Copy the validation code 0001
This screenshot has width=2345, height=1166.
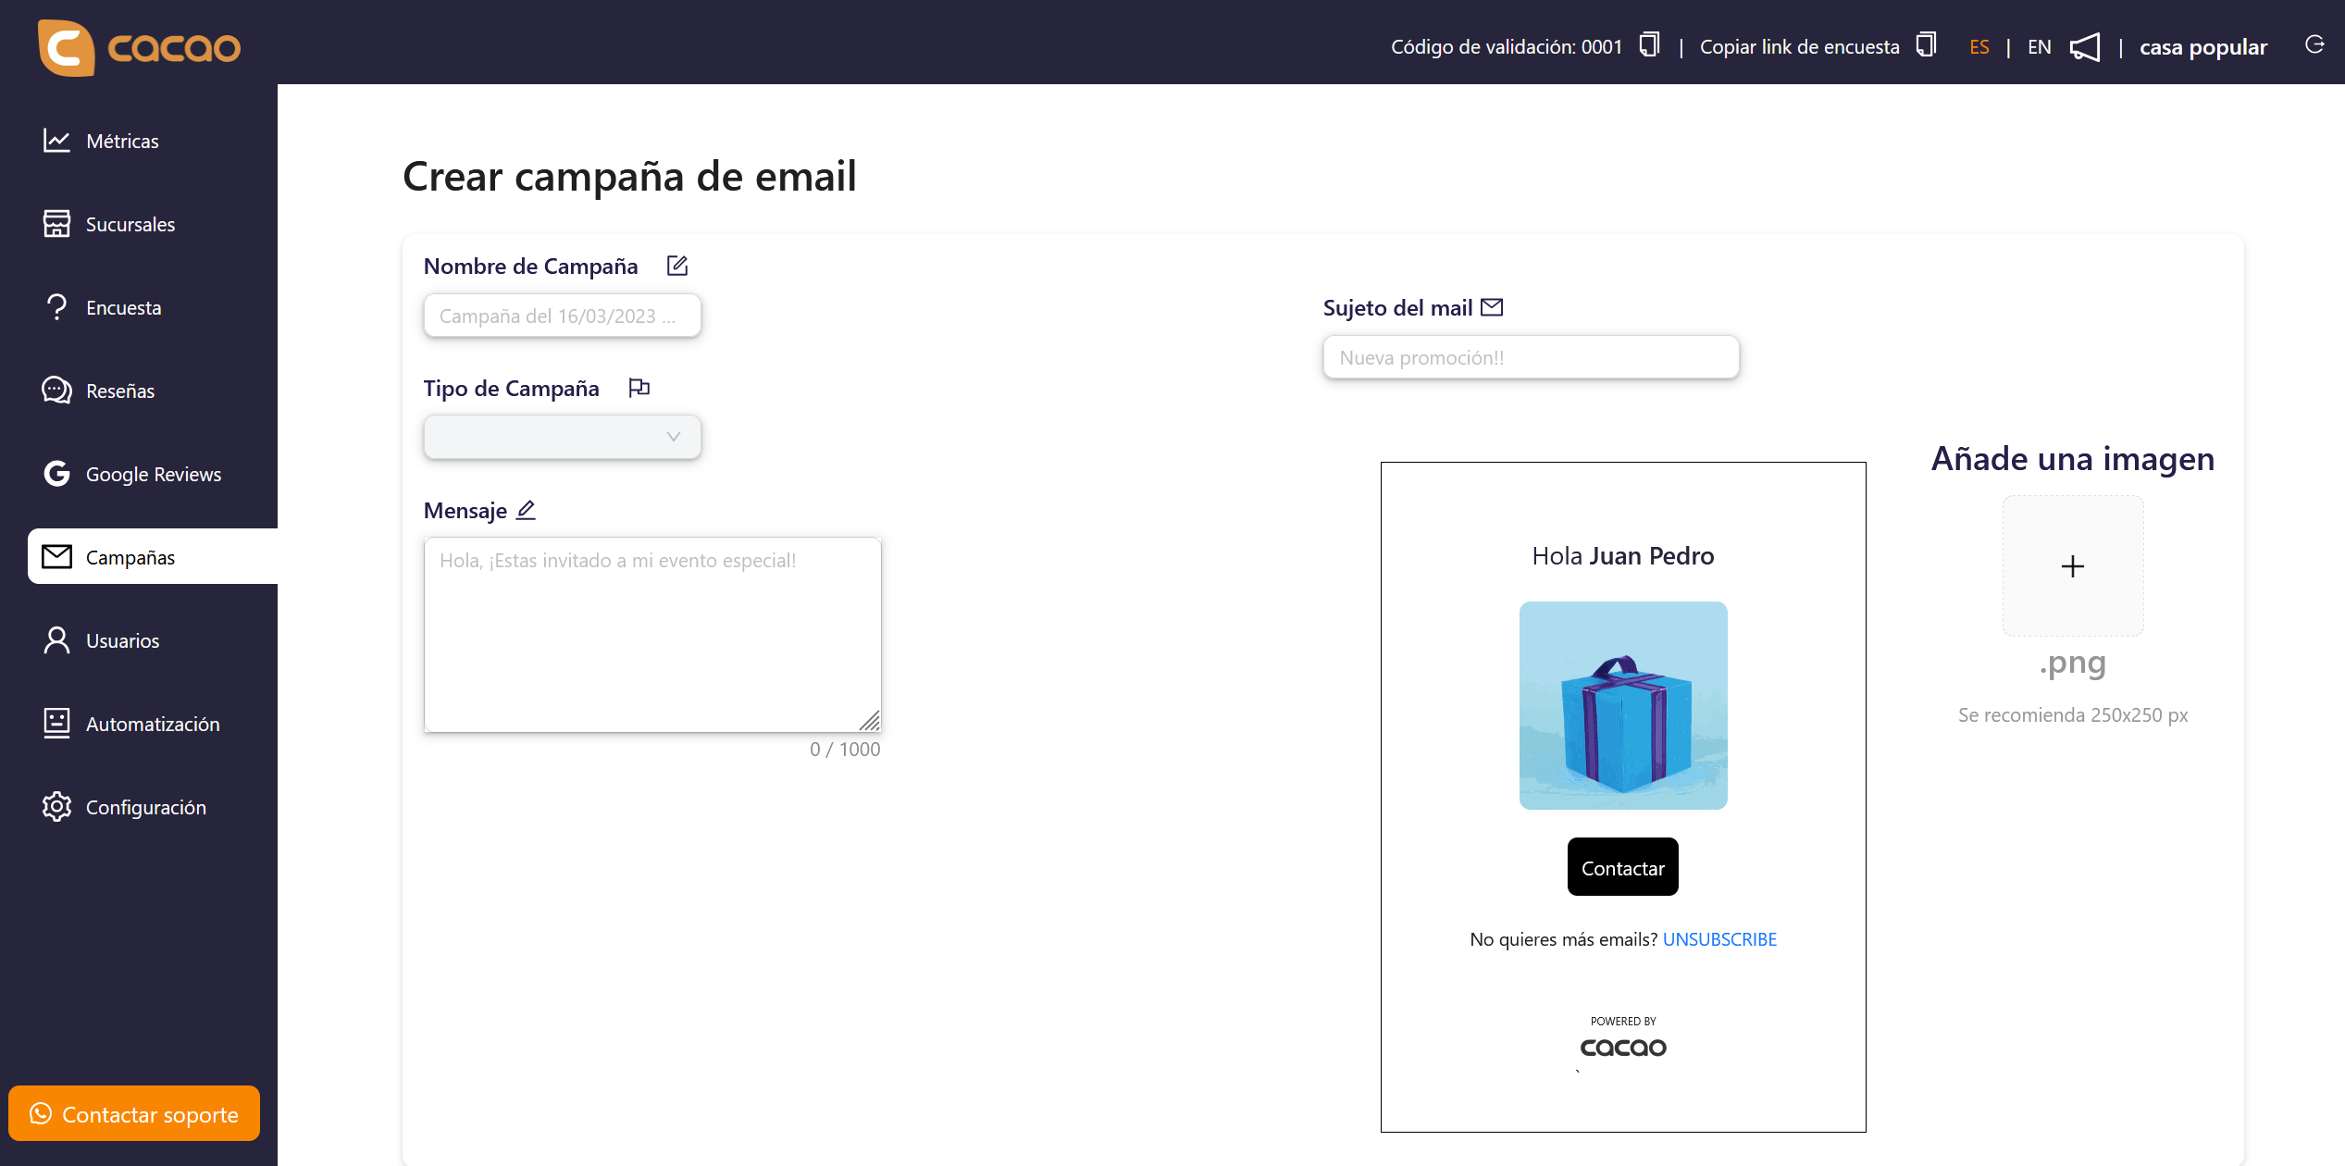click(x=1648, y=45)
